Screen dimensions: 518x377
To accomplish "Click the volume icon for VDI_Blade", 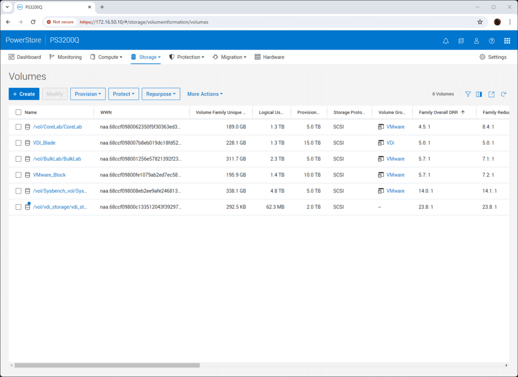I will tap(28, 143).
